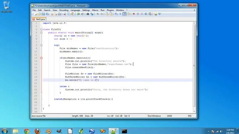Open Find with the binoculars icon
This screenshot has width=239, height=134.
coord(88,14)
